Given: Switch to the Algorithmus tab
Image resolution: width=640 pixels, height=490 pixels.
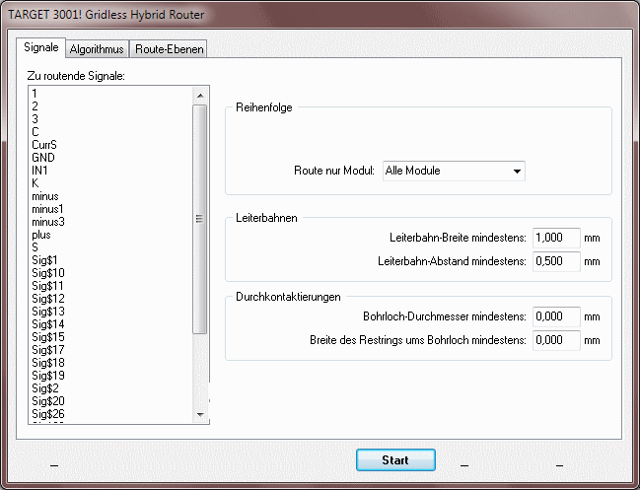Looking at the screenshot, I should (x=97, y=49).
